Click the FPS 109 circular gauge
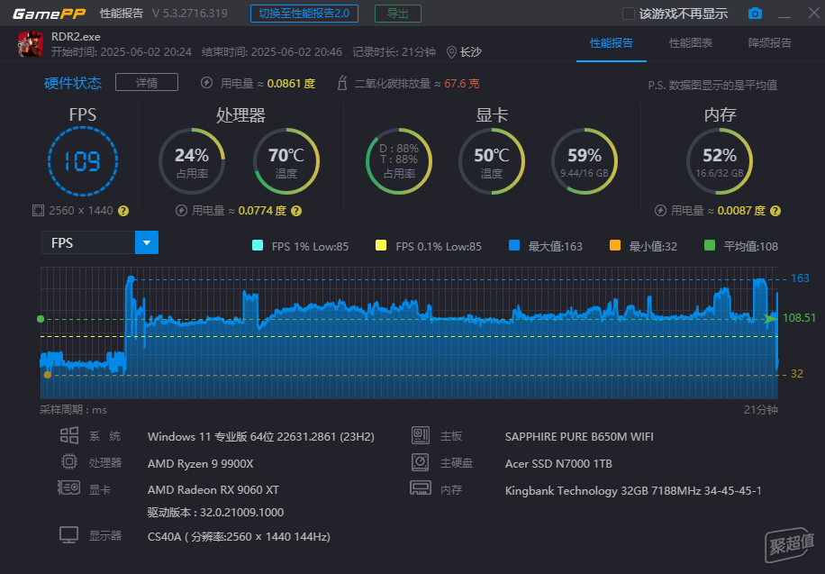This screenshot has height=574, width=825. click(x=83, y=161)
